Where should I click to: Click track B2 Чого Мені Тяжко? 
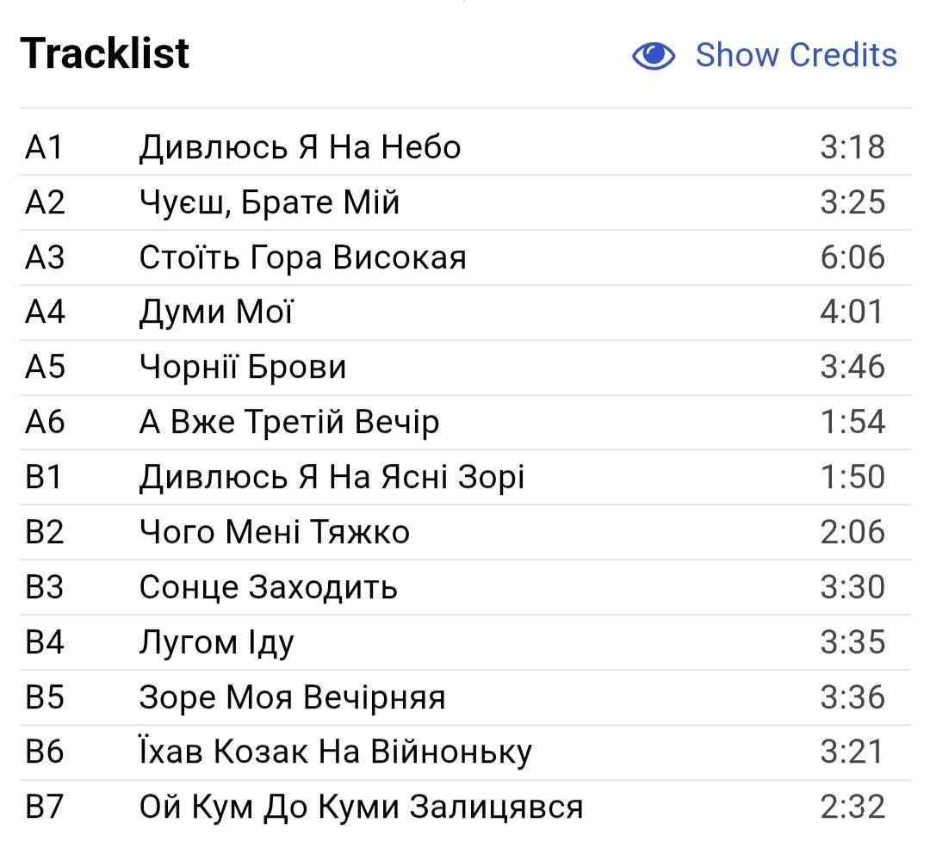(465, 533)
